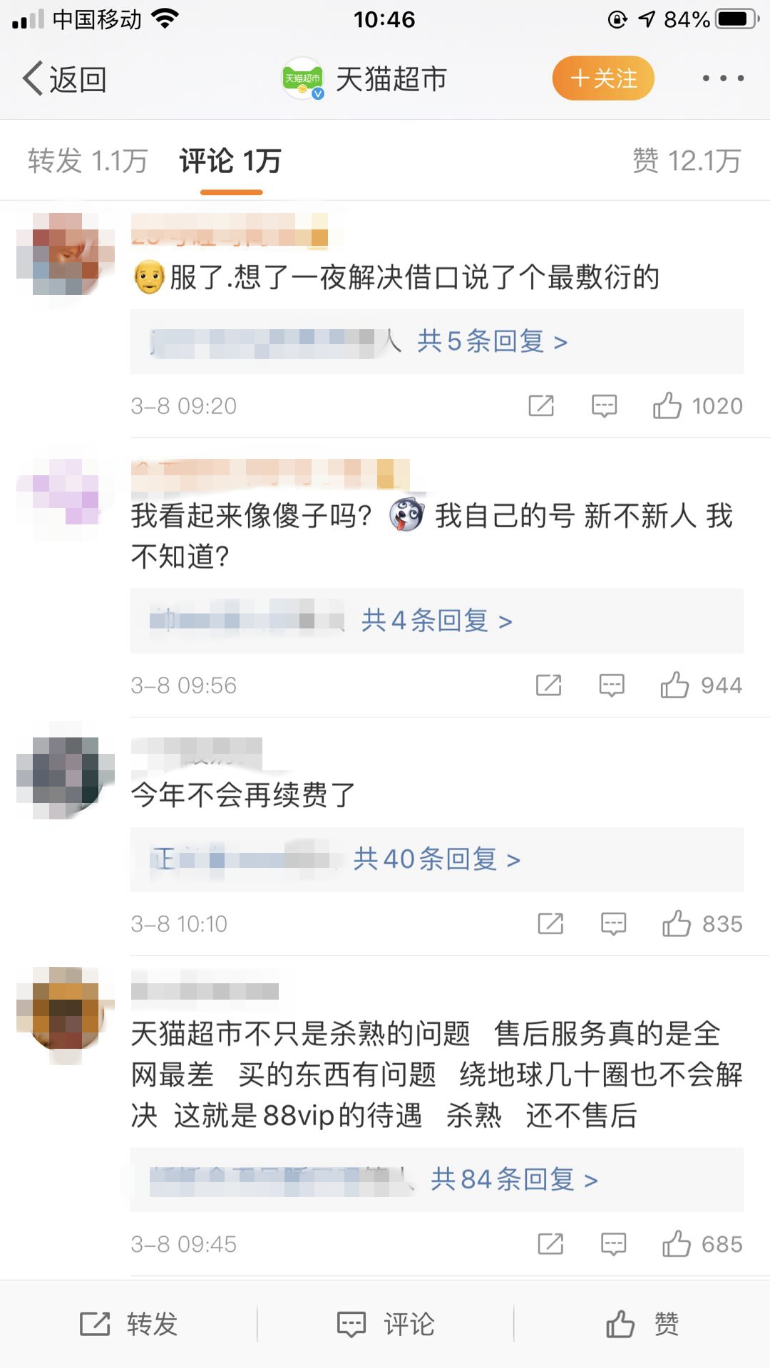
Task: Switch to the 转发 1.1万 tab
Action: pyautogui.click(x=88, y=161)
